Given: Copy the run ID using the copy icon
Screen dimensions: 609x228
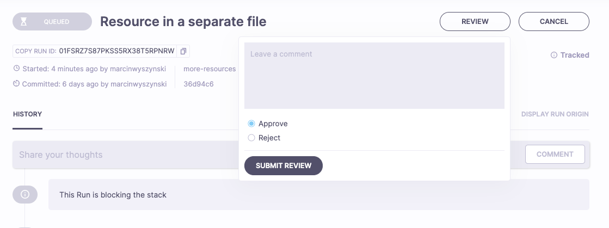Looking at the screenshot, I should click(x=183, y=51).
